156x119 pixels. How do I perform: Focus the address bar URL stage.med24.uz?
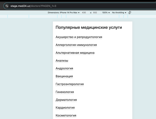[x=33, y=6]
